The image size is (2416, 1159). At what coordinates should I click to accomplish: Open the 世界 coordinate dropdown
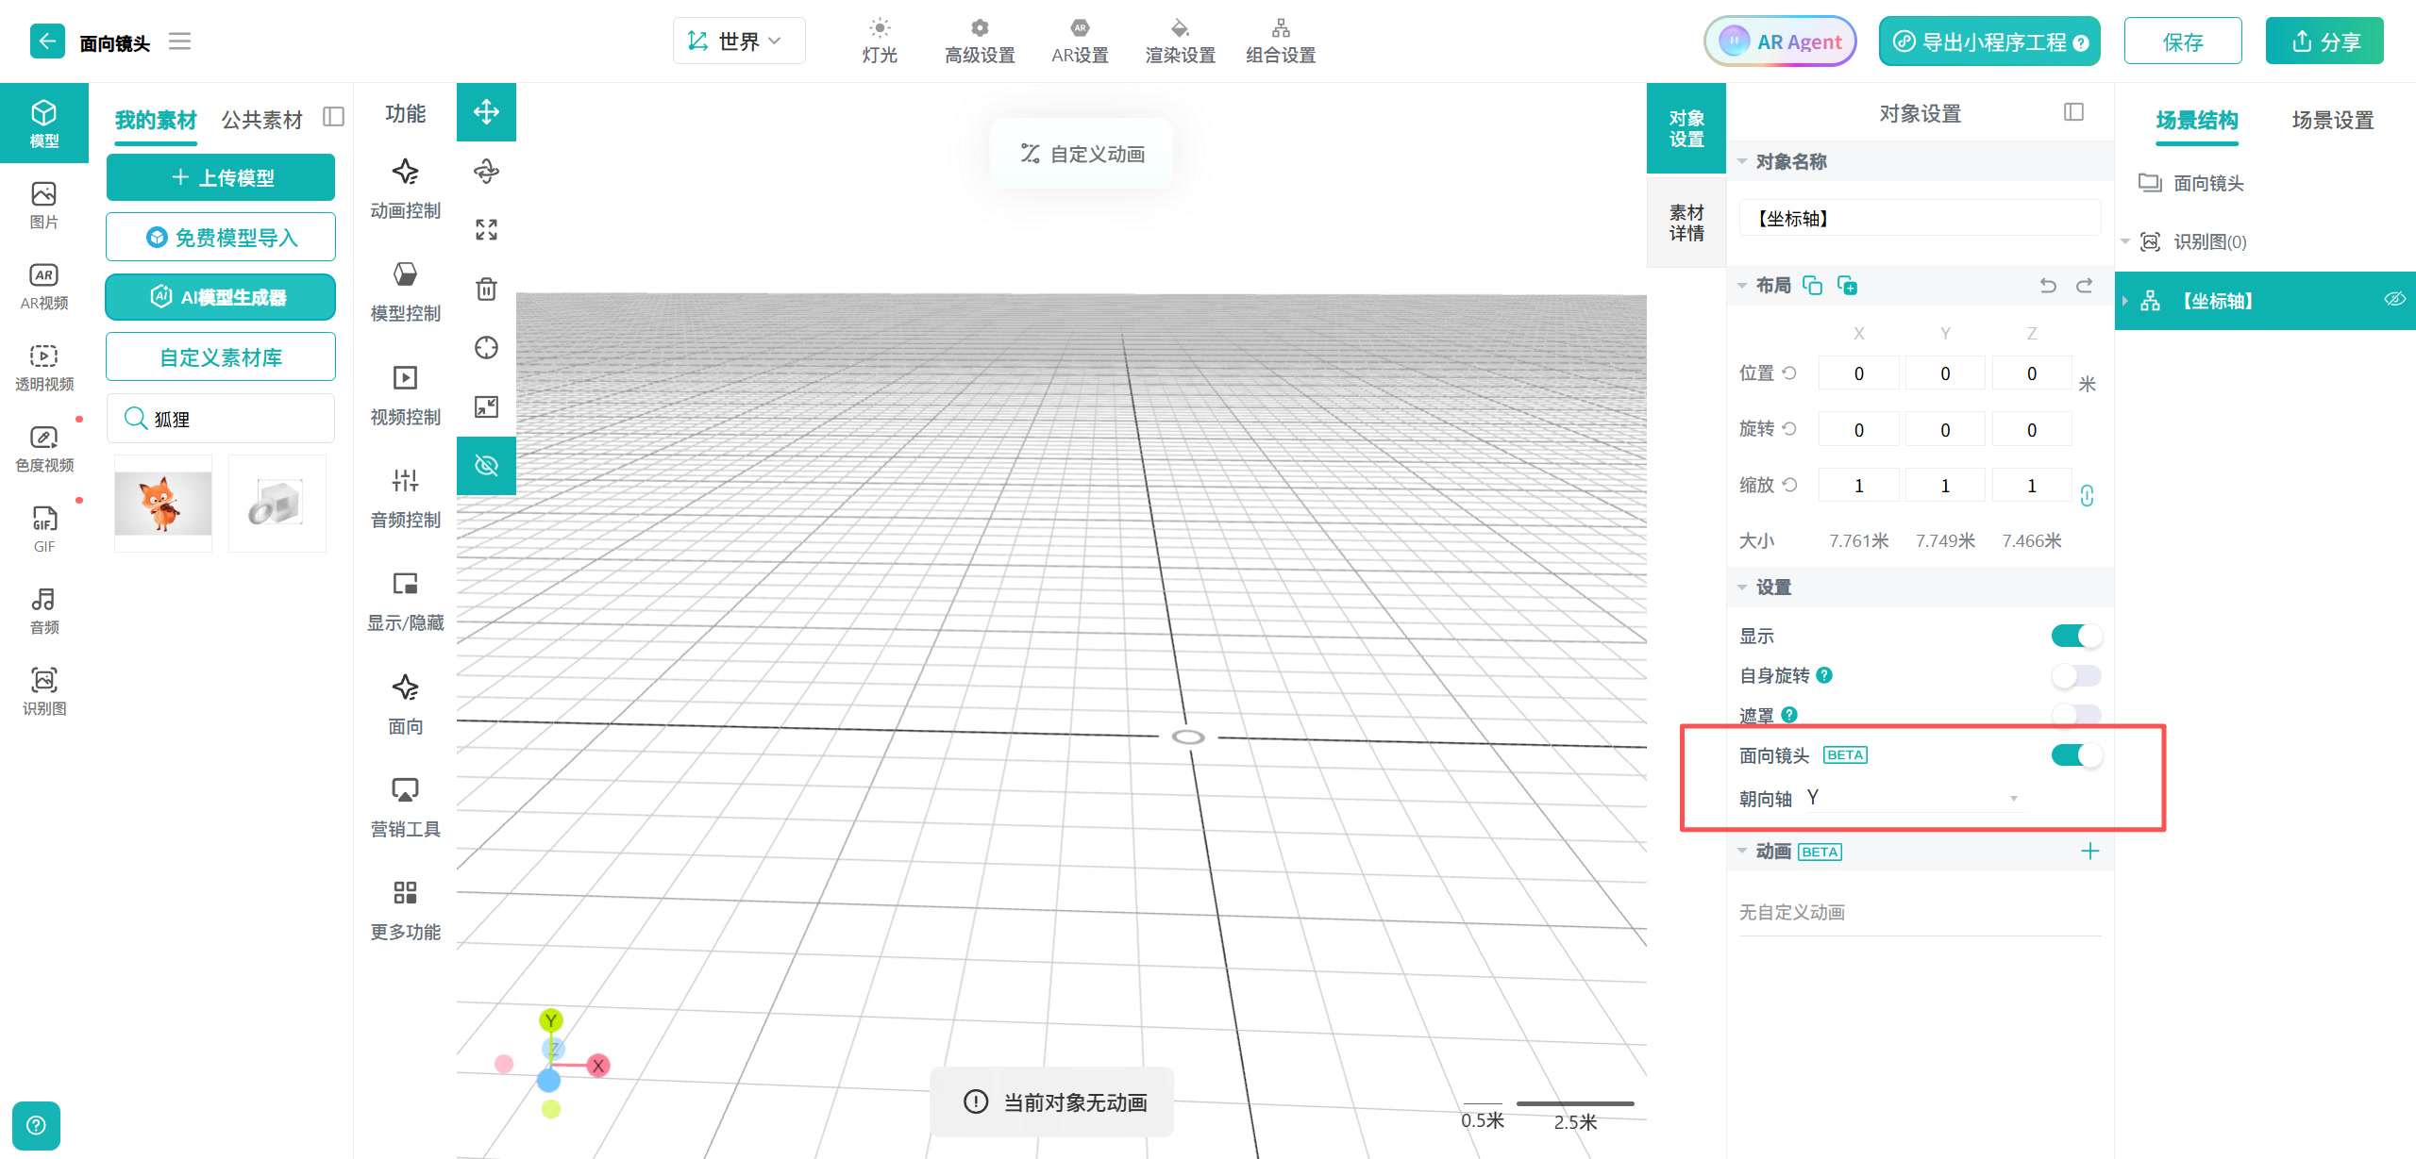pyautogui.click(x=739, y=41)
